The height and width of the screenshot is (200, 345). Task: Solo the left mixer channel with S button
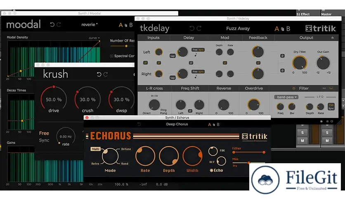(x=302, y=132)
